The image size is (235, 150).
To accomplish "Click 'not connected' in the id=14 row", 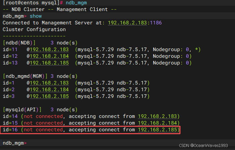I will pos(43,116).
